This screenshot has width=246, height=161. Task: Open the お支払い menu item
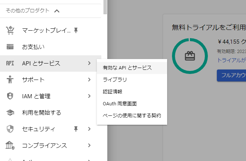51,47
